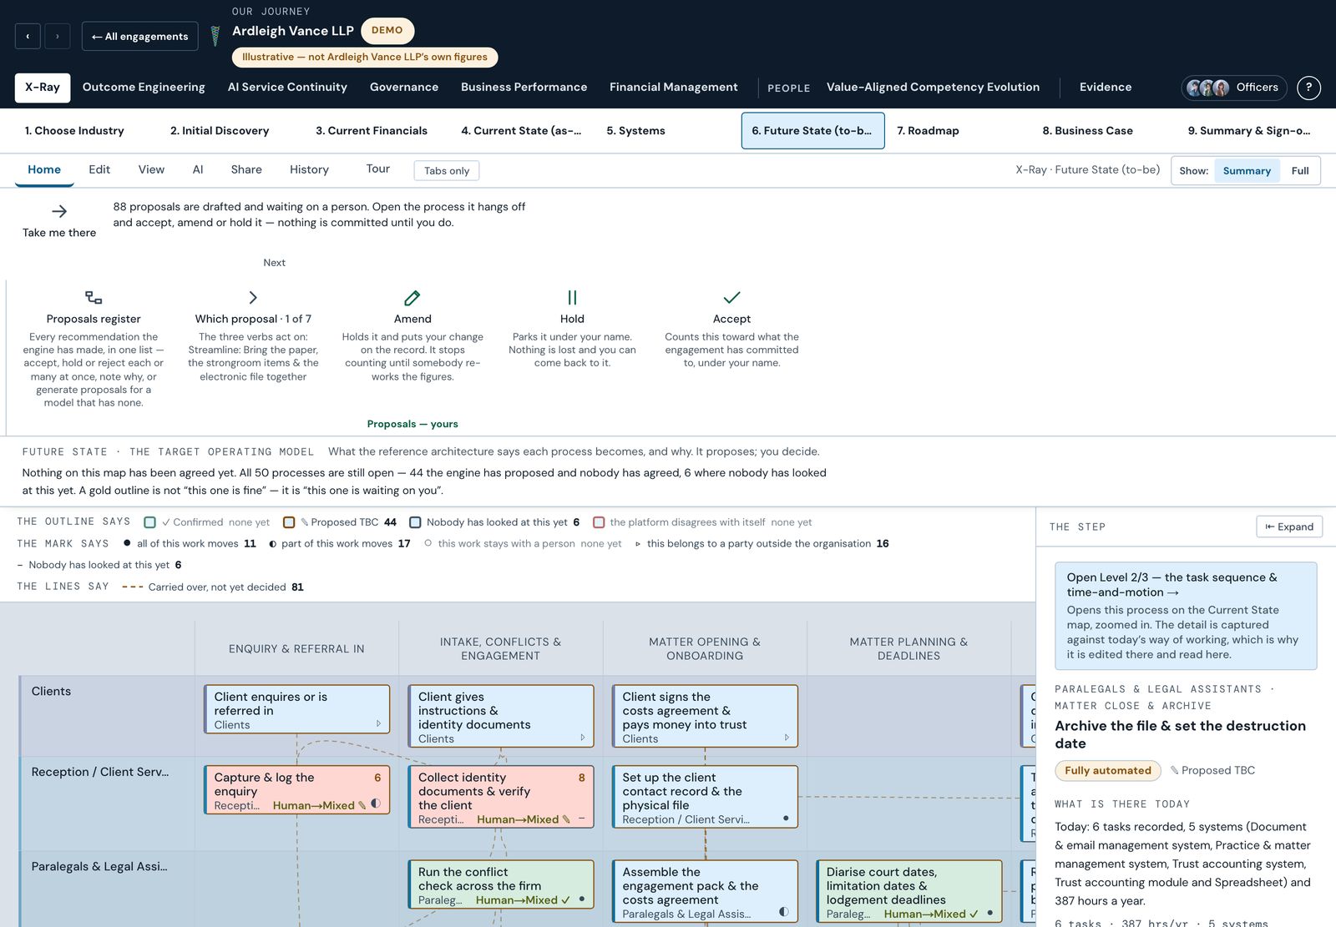Click the Take me there arrow

(59, 211)
